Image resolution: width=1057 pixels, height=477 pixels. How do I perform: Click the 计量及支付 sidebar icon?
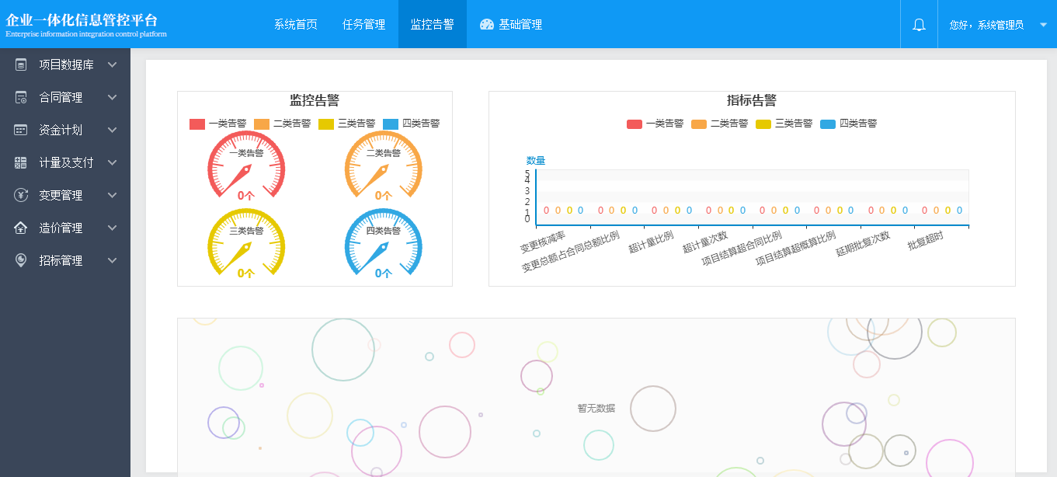tap(21, 162)
